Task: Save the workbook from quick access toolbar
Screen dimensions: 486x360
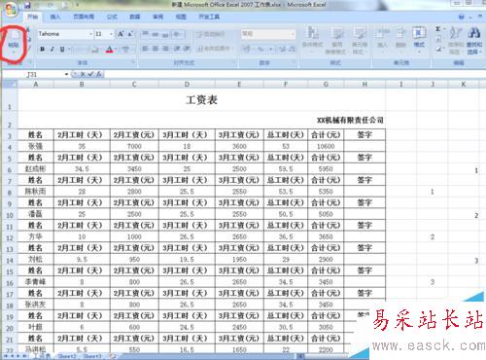Action: 27,5
